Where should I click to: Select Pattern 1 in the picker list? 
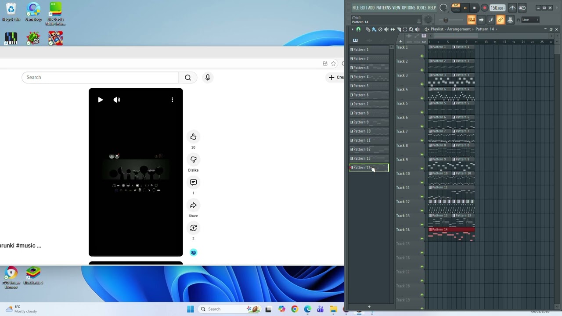(369, 50)
